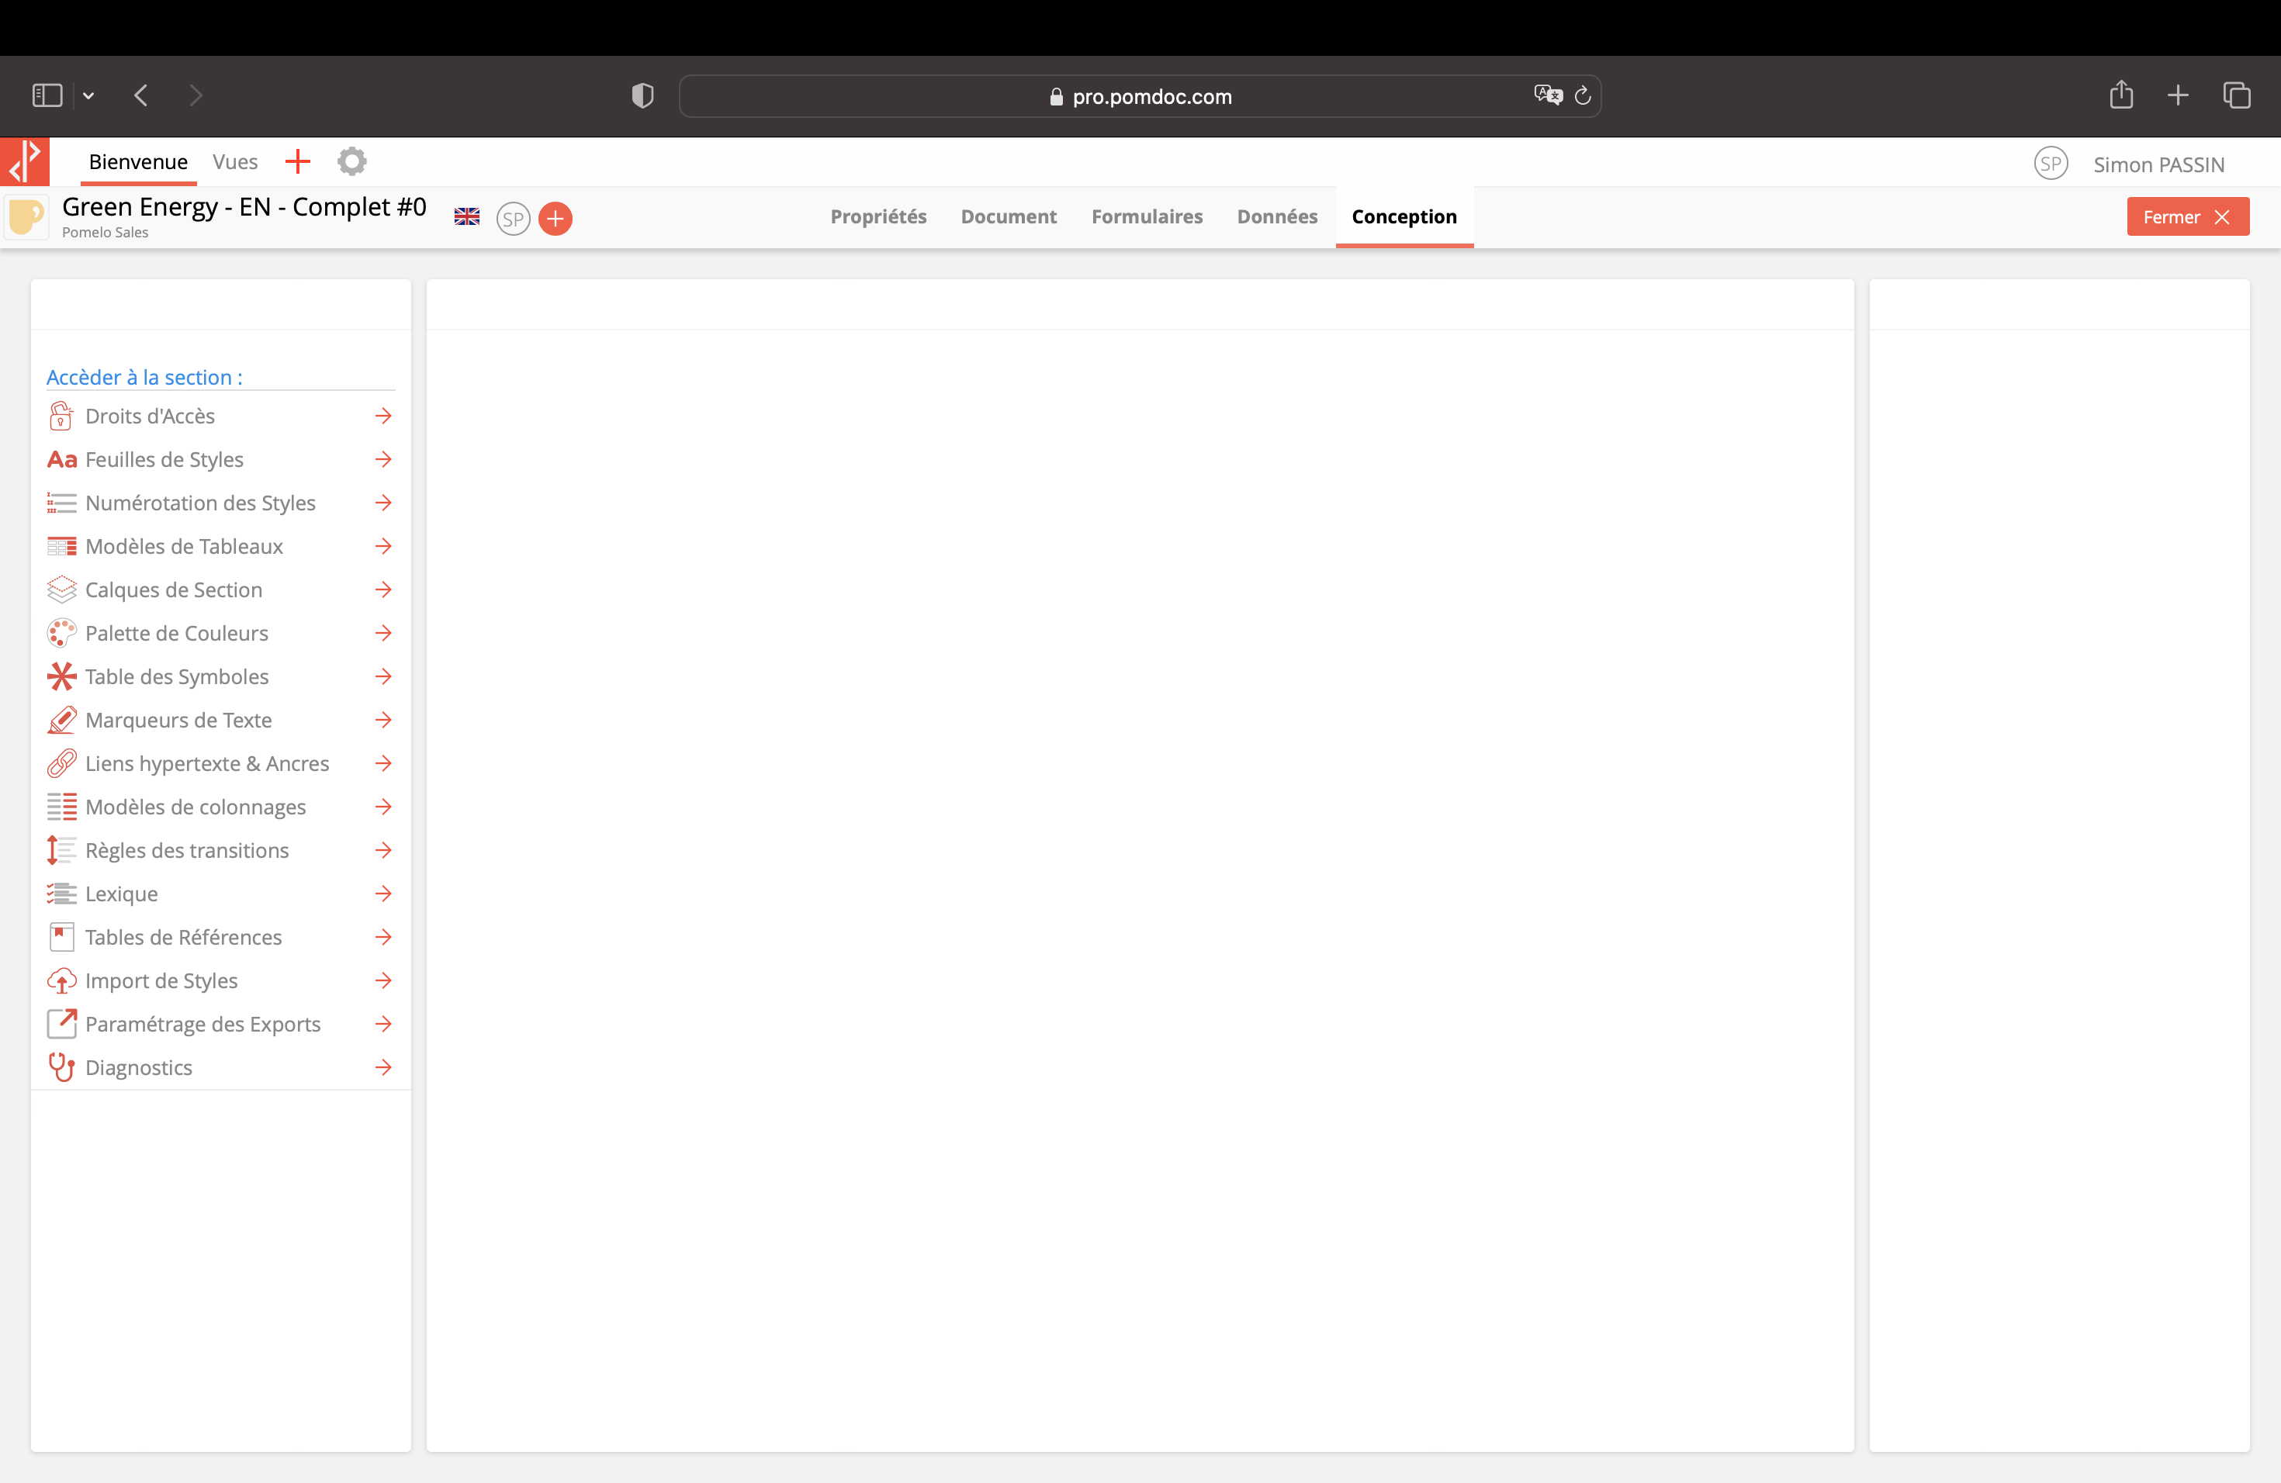Open the arrow next to Calques de Section
Viewport: 2281px width, 1483px height.
pyautogui.click(x=383, y=590)
